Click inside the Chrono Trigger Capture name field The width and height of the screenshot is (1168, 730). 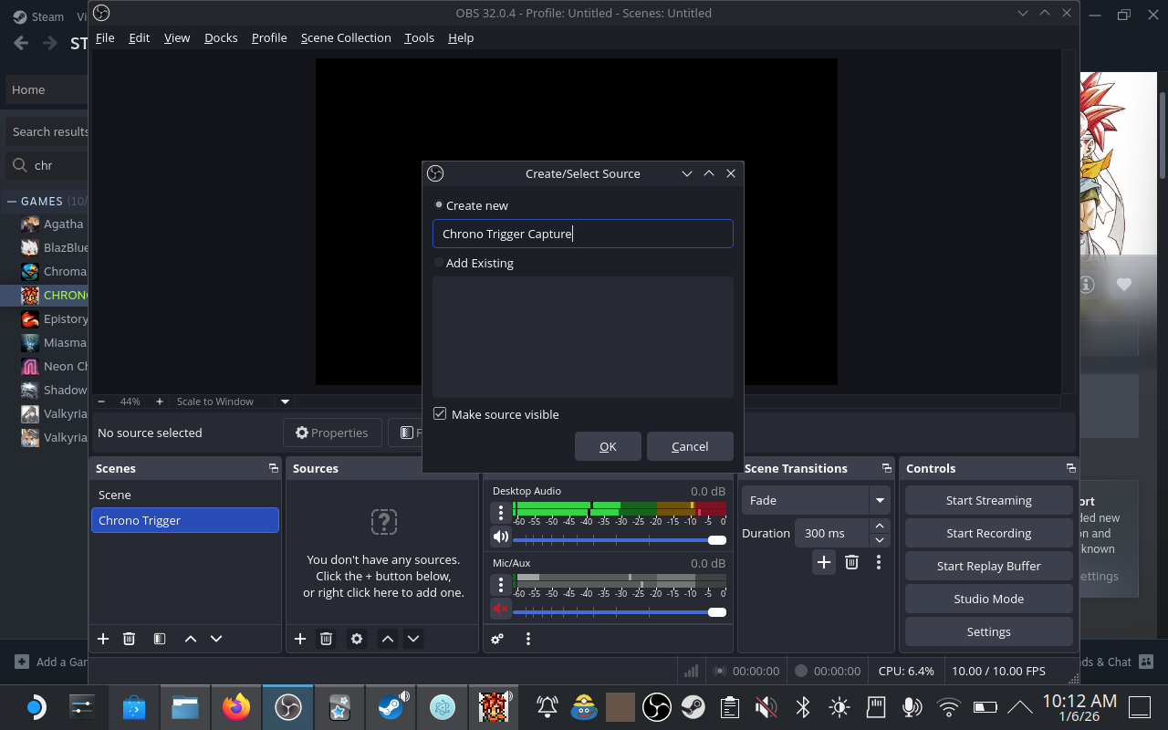point(583,234)
